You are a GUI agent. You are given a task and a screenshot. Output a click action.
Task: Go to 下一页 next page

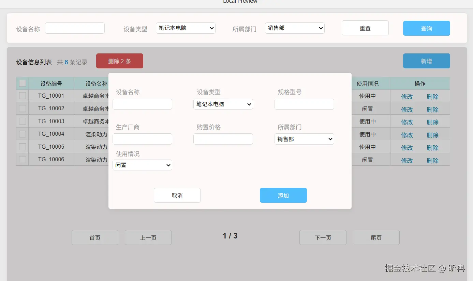(x=323, y=237)
